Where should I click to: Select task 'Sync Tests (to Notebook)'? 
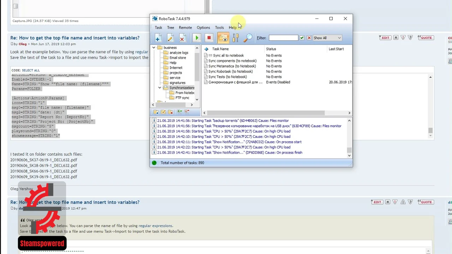click(x=225, y=77)
